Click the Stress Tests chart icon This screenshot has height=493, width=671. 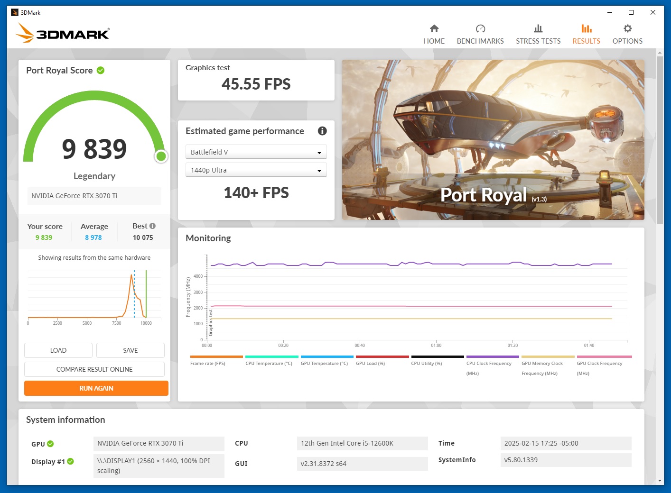538,28
